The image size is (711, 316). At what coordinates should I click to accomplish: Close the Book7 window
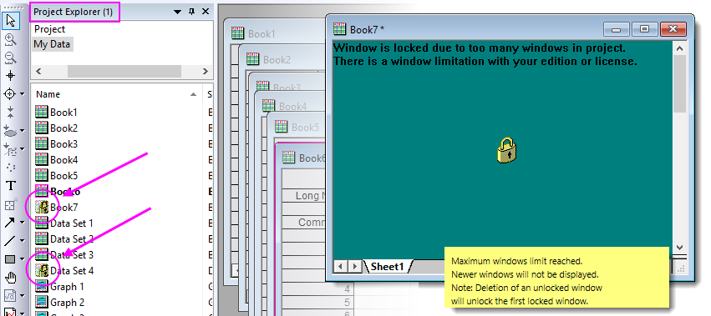(x=673, y=29)
